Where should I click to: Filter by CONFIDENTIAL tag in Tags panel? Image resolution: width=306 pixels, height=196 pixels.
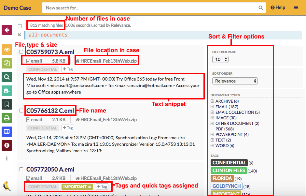(x=229, y=163)
